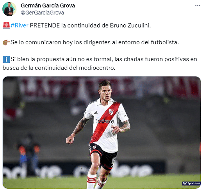The width and height of the screenshot is (205, 191).
Task: Click the TyC Sports watermark logo
Action: tap(191, 183)
